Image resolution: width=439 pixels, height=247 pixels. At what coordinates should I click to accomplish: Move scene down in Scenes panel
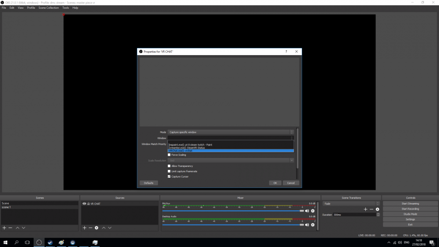click(23, 227)
